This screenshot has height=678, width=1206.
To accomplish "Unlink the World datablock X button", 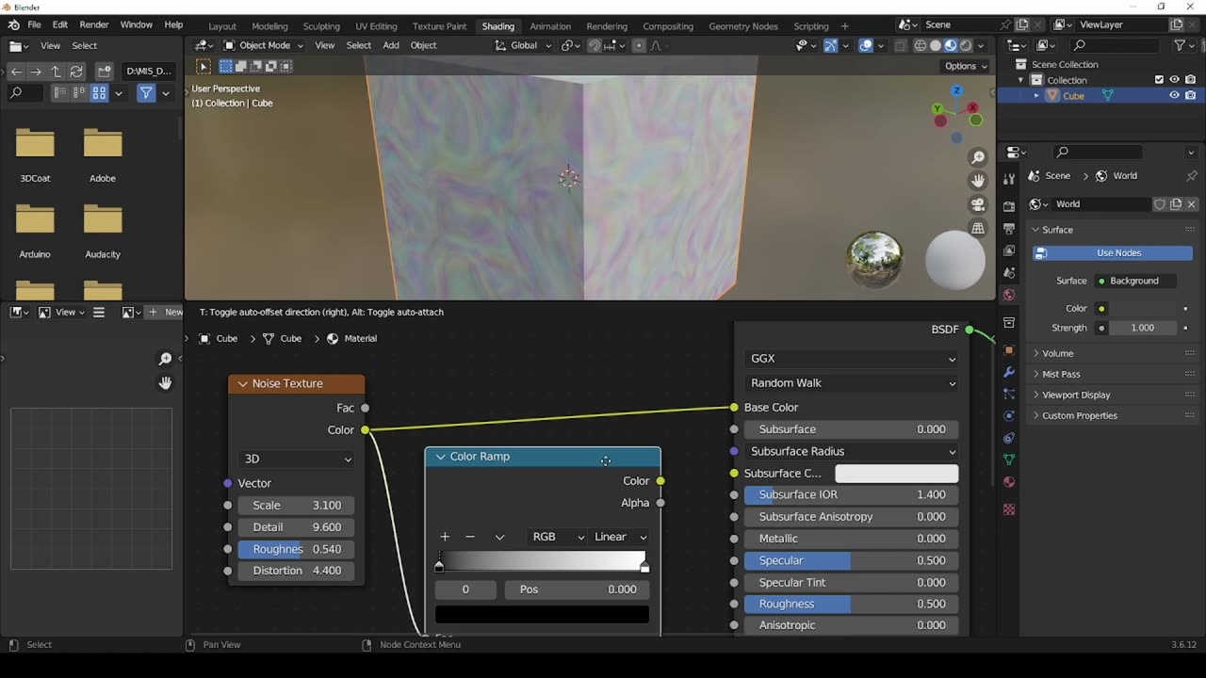I will click(1191, 204).
